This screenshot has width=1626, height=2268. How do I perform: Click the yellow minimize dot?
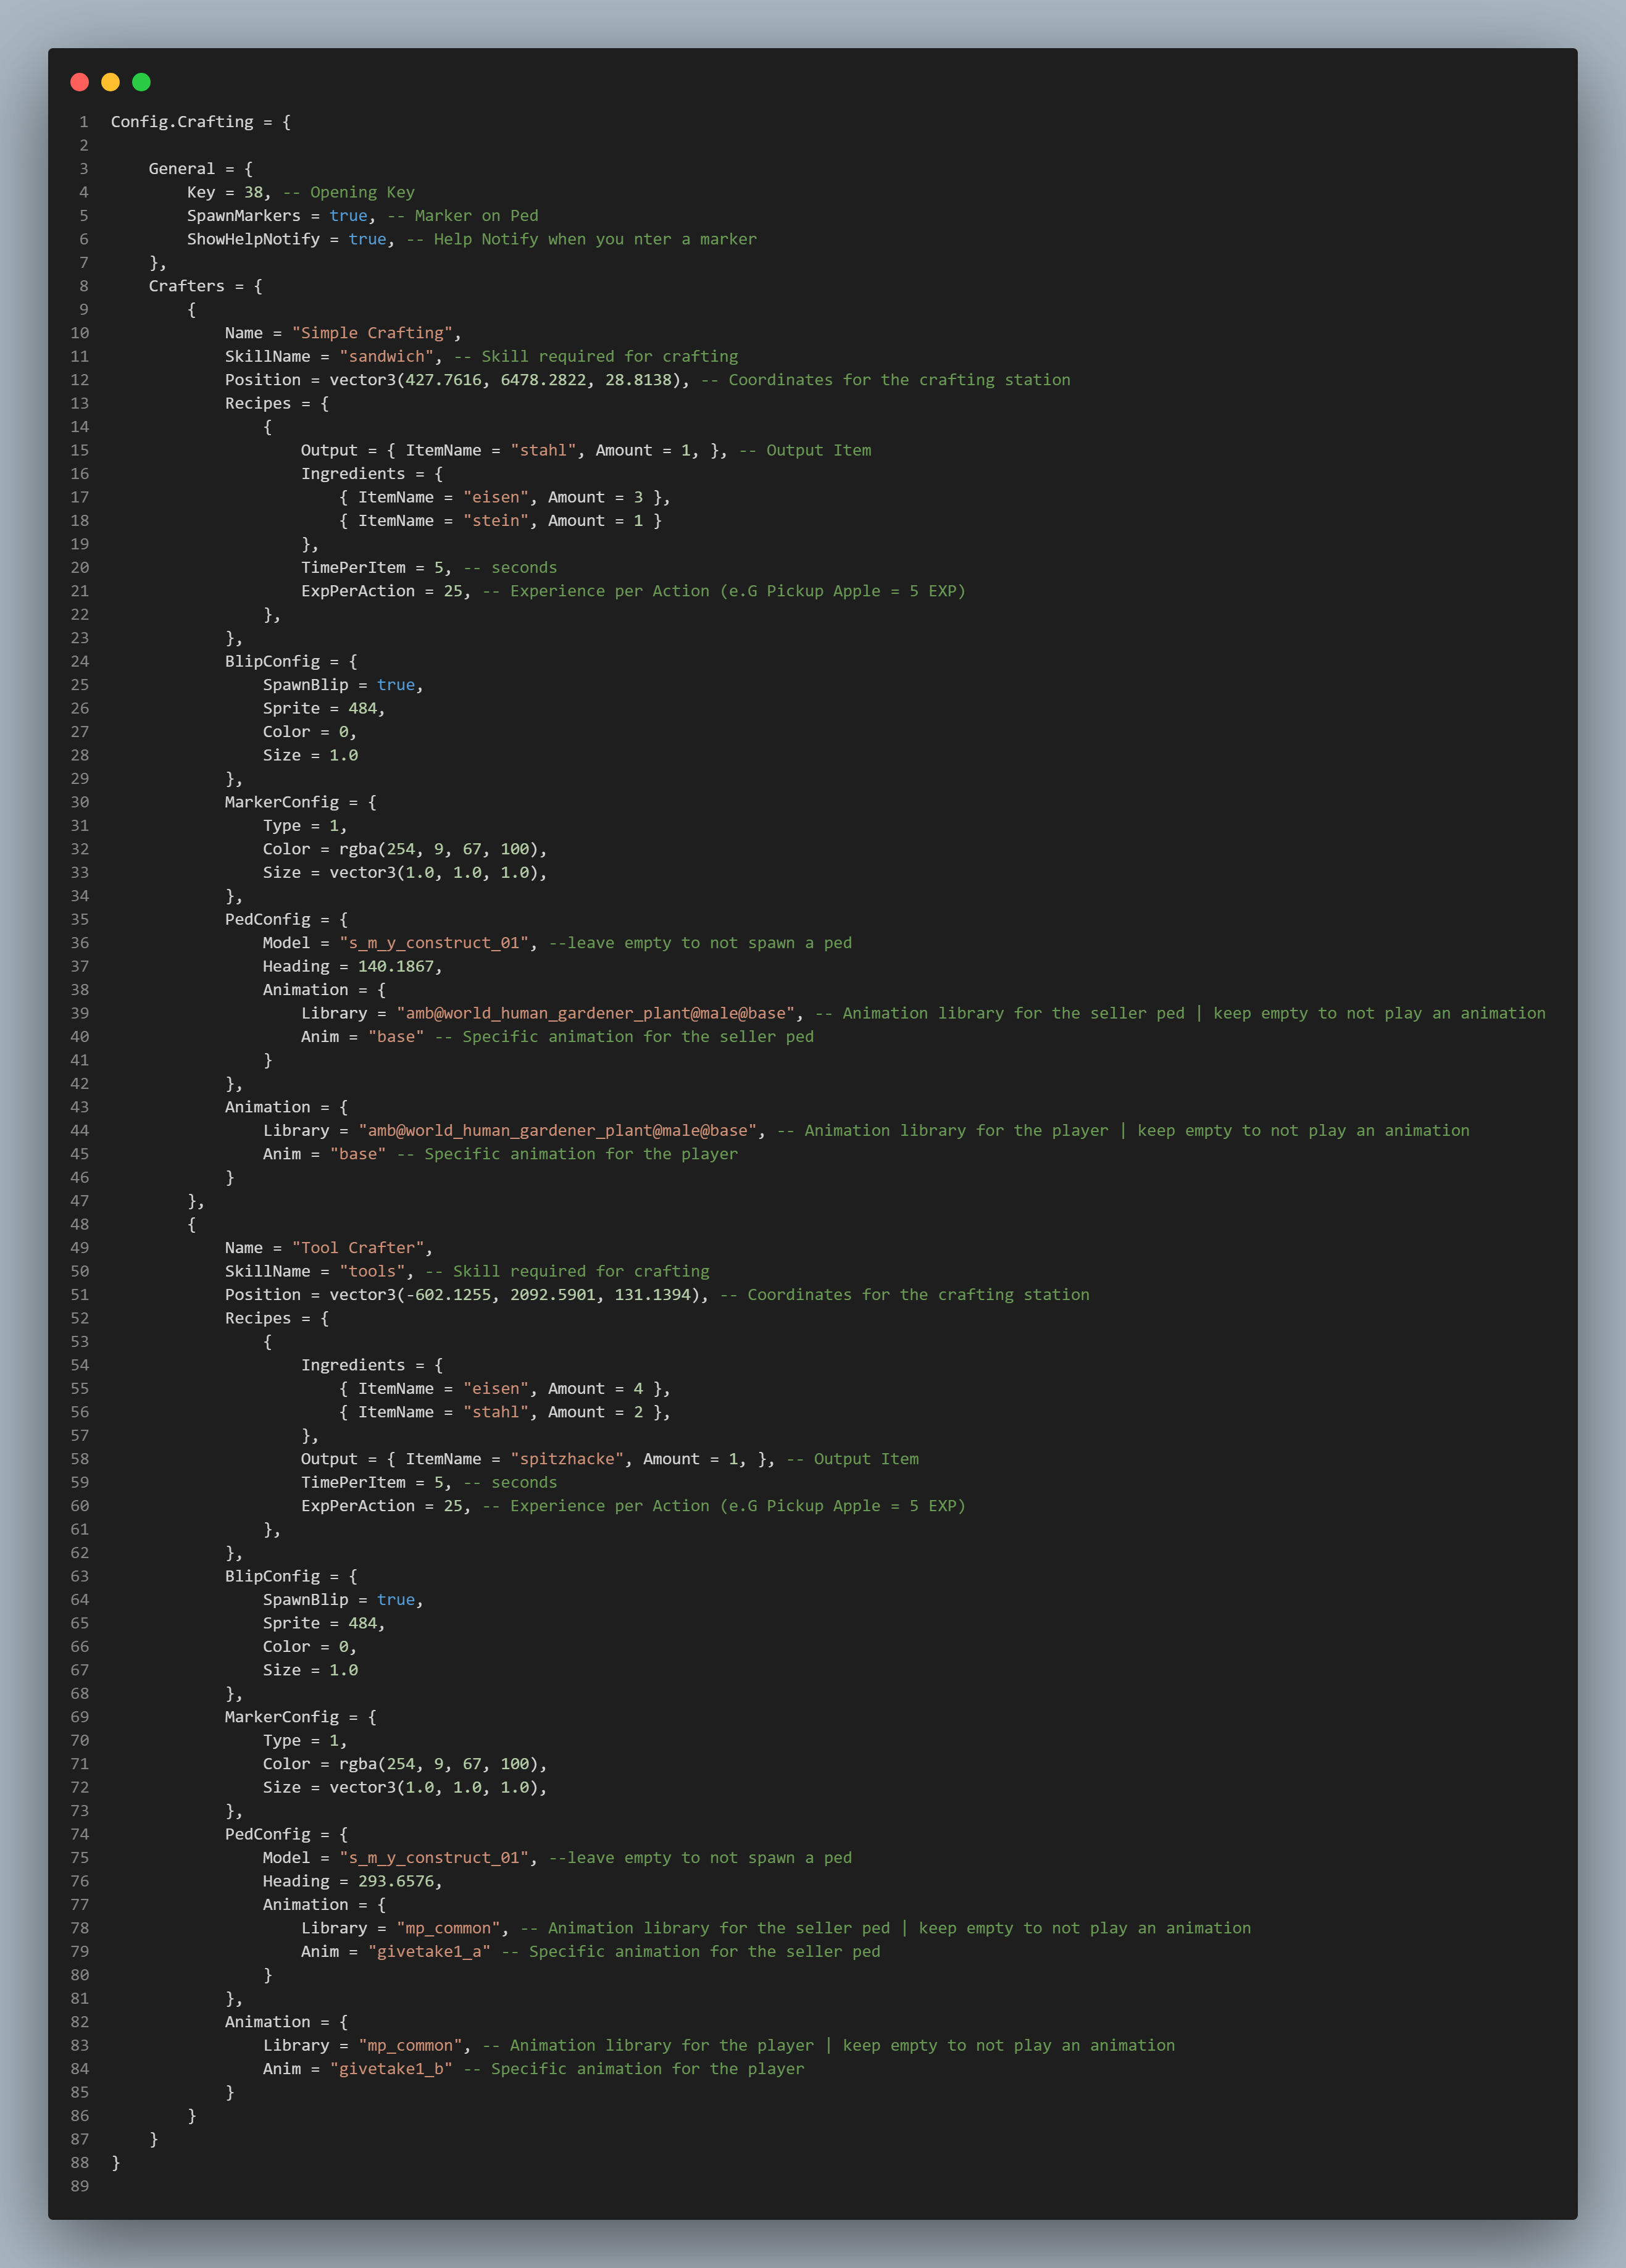pyautogui.click(x=111, y=82)
